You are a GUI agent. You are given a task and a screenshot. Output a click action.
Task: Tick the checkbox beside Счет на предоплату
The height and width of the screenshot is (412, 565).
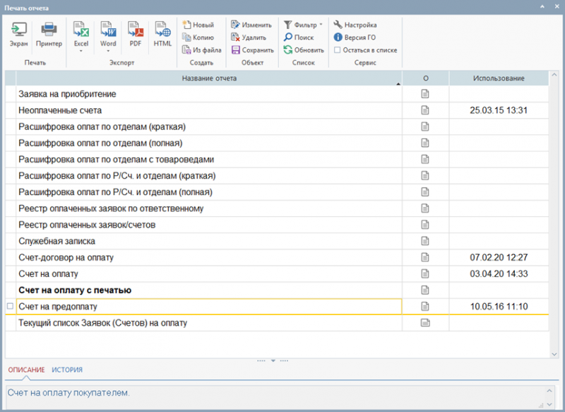click(x=10, y=307)
